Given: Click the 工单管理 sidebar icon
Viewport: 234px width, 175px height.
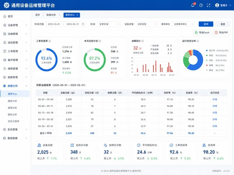Looking at the screenshot, I should point(5,51).
